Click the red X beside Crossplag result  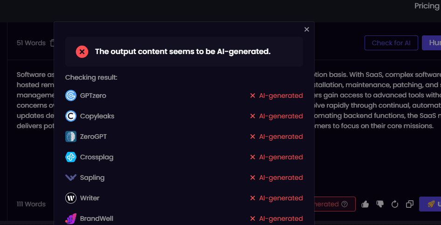[253, 157]
